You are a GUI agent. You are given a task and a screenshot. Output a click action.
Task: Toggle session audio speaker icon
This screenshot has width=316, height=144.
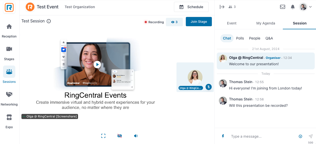point(136,136)
